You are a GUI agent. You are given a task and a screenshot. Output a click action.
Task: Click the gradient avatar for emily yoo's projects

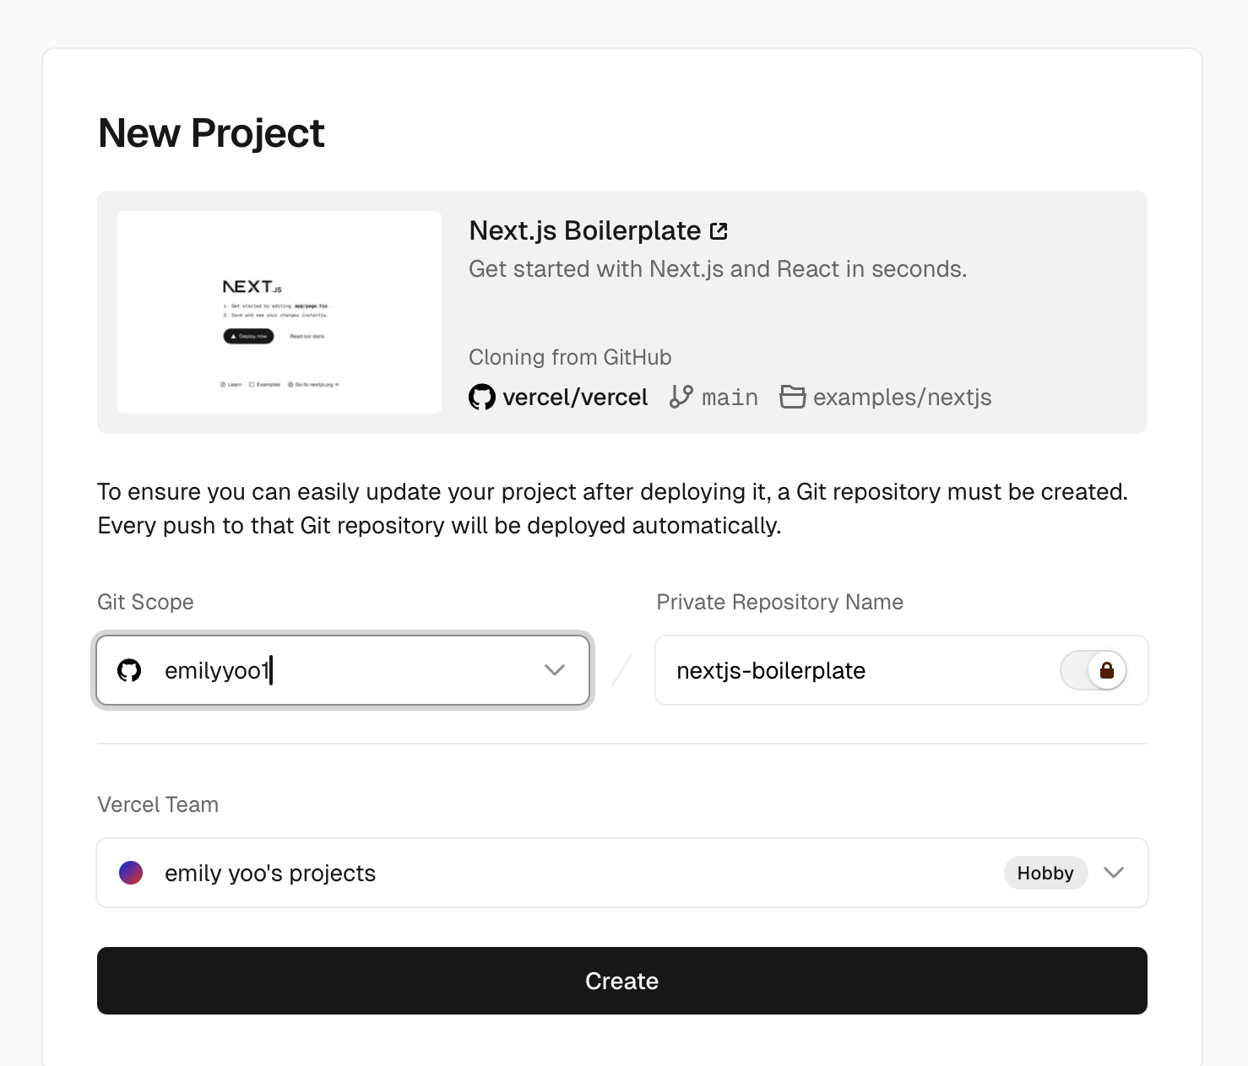[131, 873]
